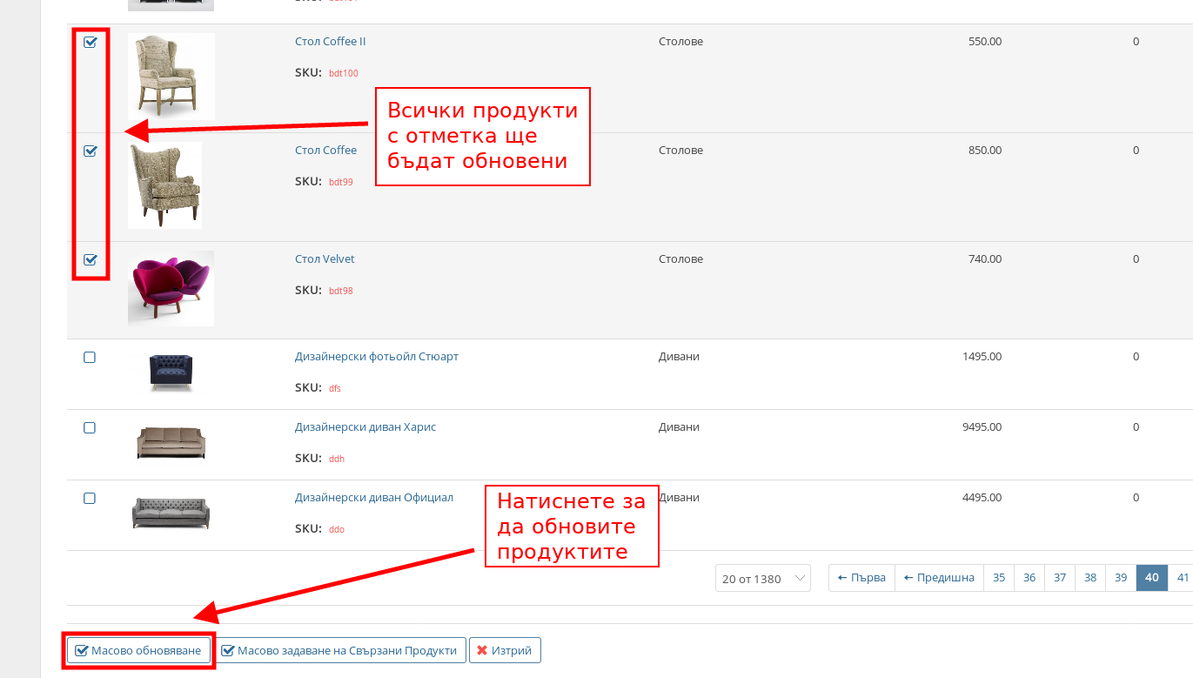Open pagination page 35
Screen dimensions: 1193x678
click(x=999, y=578)
